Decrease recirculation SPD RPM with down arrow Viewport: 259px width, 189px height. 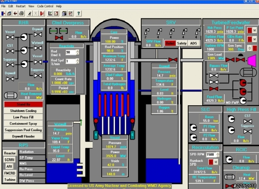(218, 156)
